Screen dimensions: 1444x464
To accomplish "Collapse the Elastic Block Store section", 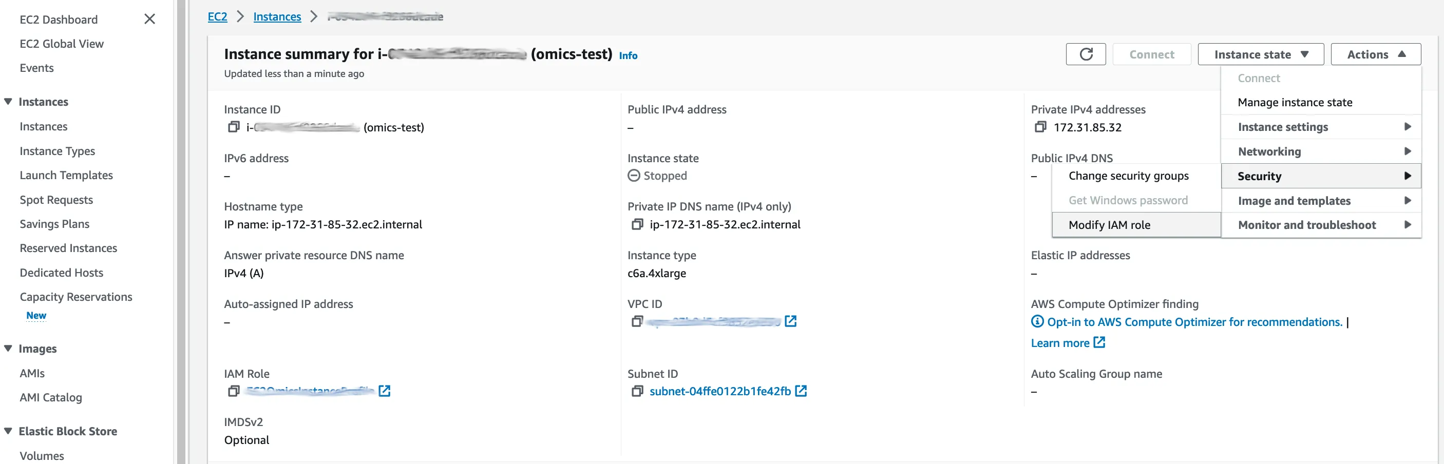I will click(x=8, y=431).
